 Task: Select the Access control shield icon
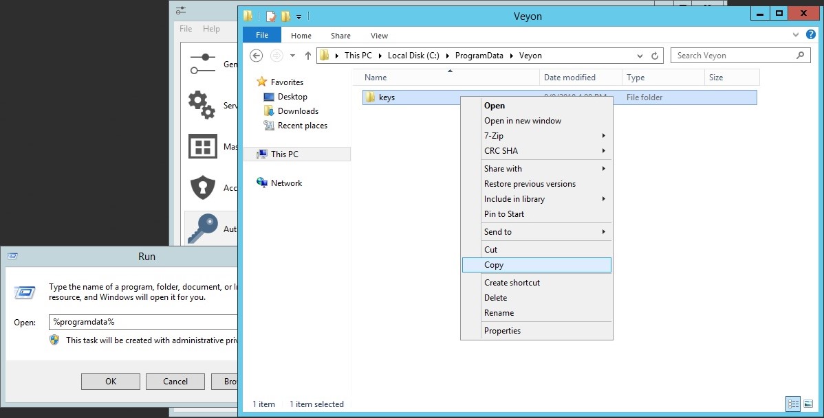point(203,187)
